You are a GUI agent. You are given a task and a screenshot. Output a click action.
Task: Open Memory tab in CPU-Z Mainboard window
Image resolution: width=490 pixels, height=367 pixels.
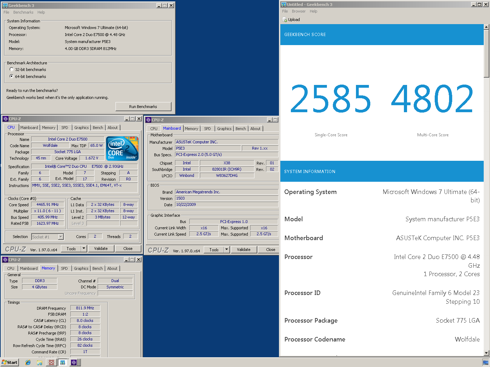tap(191, 129)
